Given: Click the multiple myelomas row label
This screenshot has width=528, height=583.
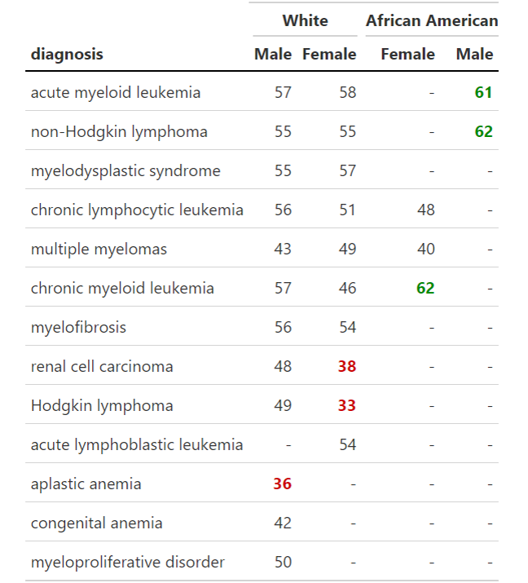Looking at the screenshot, I should click(99, 249).
